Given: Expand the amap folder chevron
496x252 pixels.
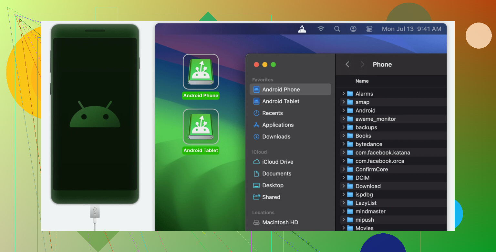Looking at the screenshot, I should (x=344, y=102).
